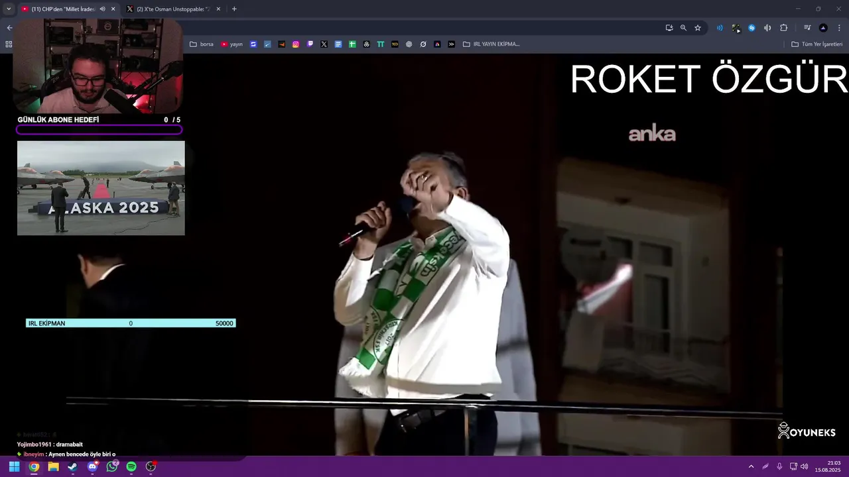Image resolution: width=849 pixels, height=477 pixels.
Task: Close the CHP'den Millet İradesi tab
Action: [x=113, y=9]
